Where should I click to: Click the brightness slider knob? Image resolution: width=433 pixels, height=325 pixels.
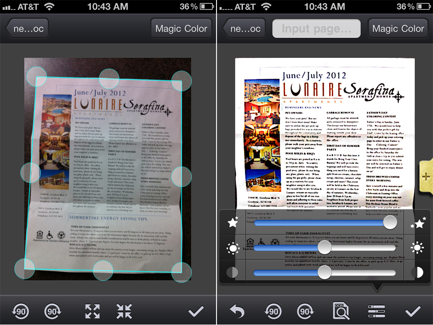324,248
